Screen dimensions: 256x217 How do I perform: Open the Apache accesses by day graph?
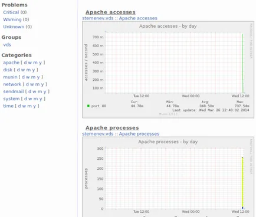tap(168, 70)
